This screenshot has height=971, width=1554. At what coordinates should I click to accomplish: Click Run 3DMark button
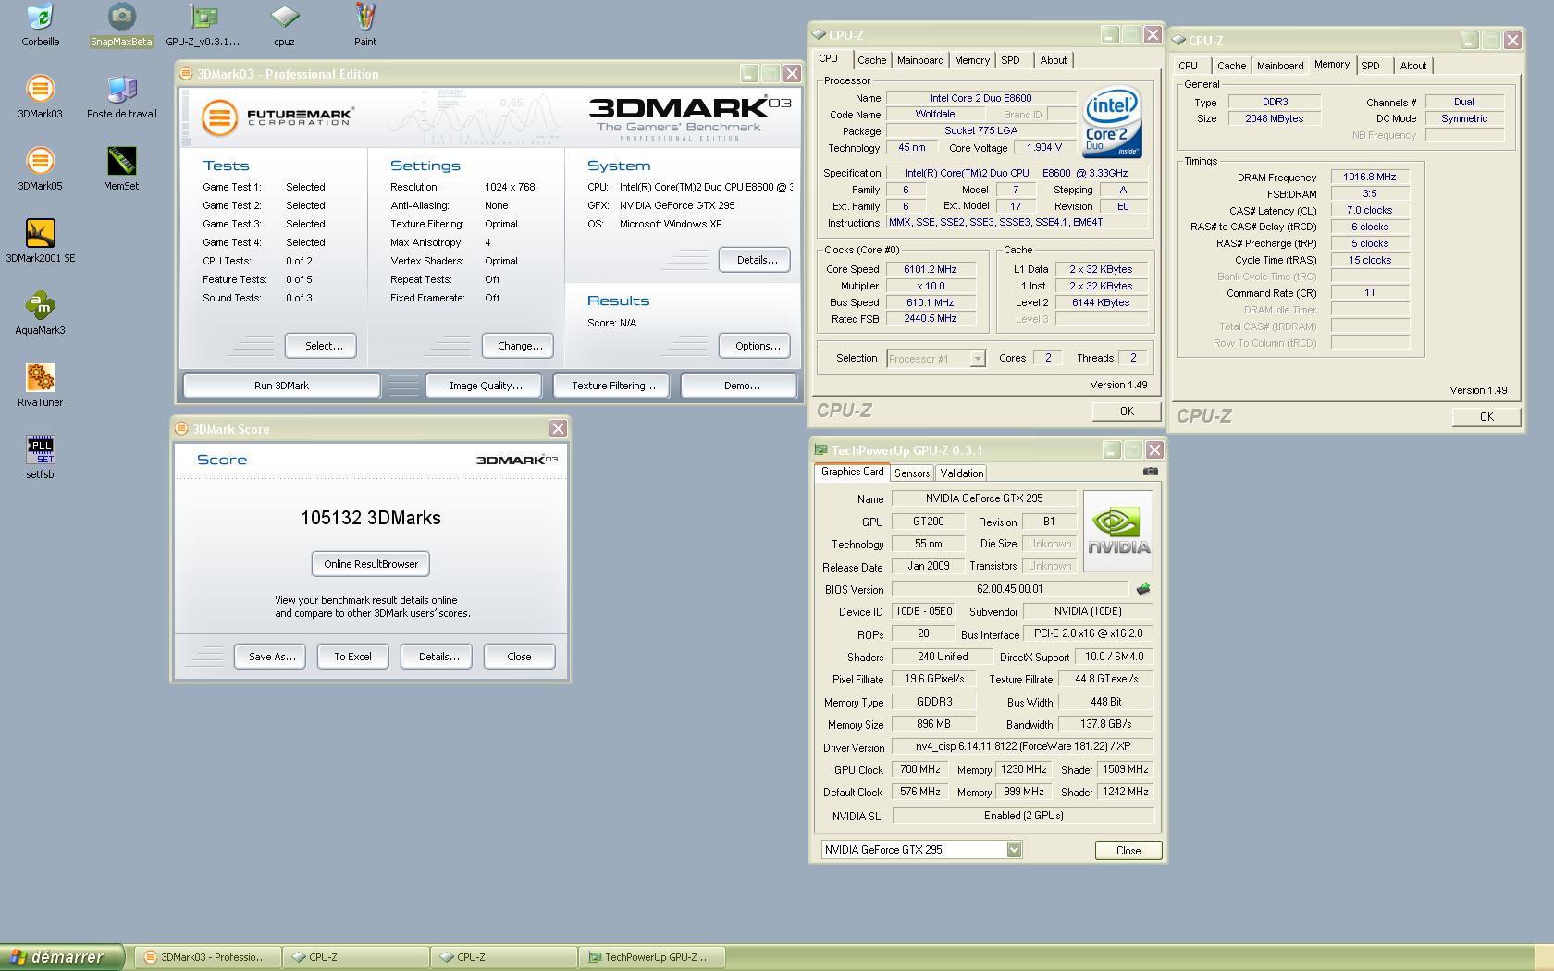(281, 386)
